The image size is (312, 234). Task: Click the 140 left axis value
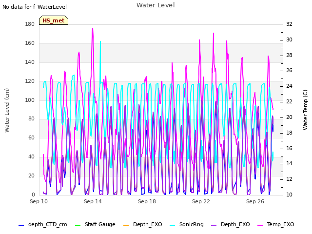coord(30,62)
